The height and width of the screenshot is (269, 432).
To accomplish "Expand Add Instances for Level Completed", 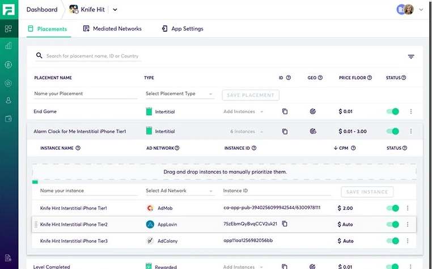I will [x=243, y=267].
